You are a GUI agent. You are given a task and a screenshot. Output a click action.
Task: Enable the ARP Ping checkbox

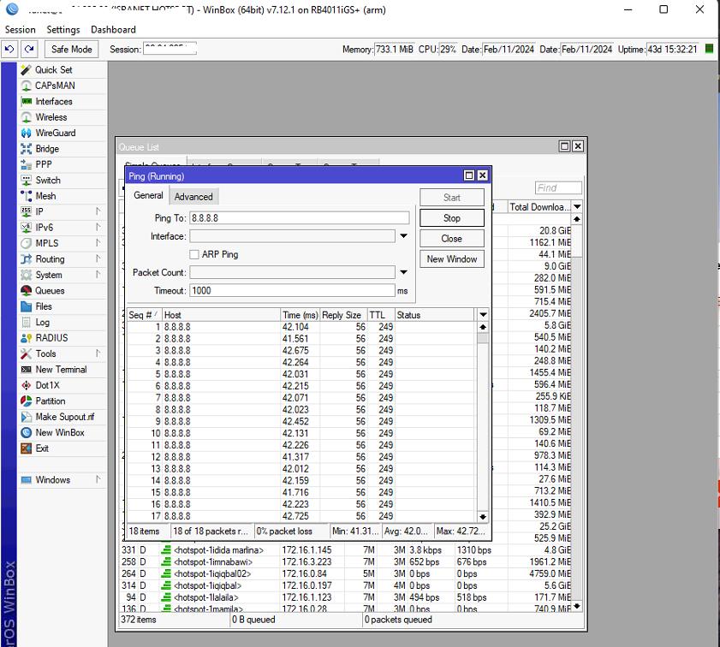[194, 254]
